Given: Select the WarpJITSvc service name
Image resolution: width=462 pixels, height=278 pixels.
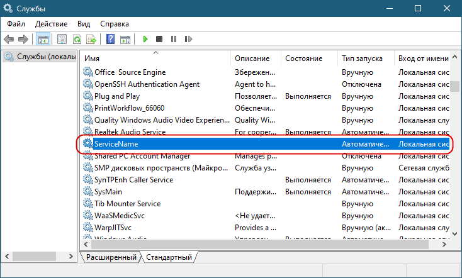Looking at the screenshot, I should pyautogui.click(x=113, y=228).
